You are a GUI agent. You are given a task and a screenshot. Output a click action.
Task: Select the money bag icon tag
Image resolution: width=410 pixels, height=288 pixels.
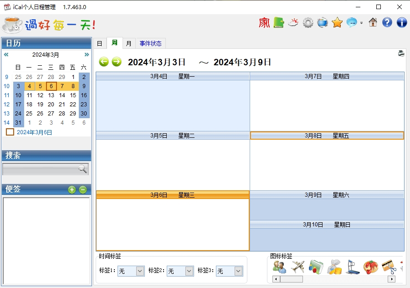point(334,267)
